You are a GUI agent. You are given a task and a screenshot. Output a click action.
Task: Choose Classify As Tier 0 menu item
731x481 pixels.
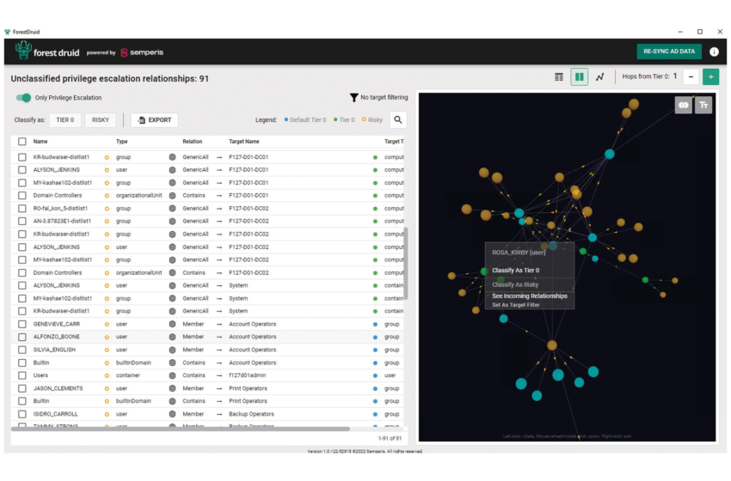click(x=515, y=271)
